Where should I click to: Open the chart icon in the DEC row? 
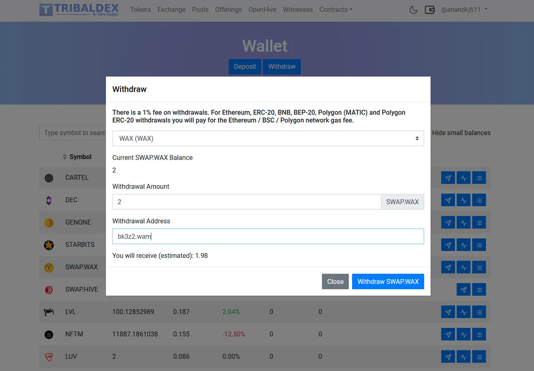coord(463,201)
